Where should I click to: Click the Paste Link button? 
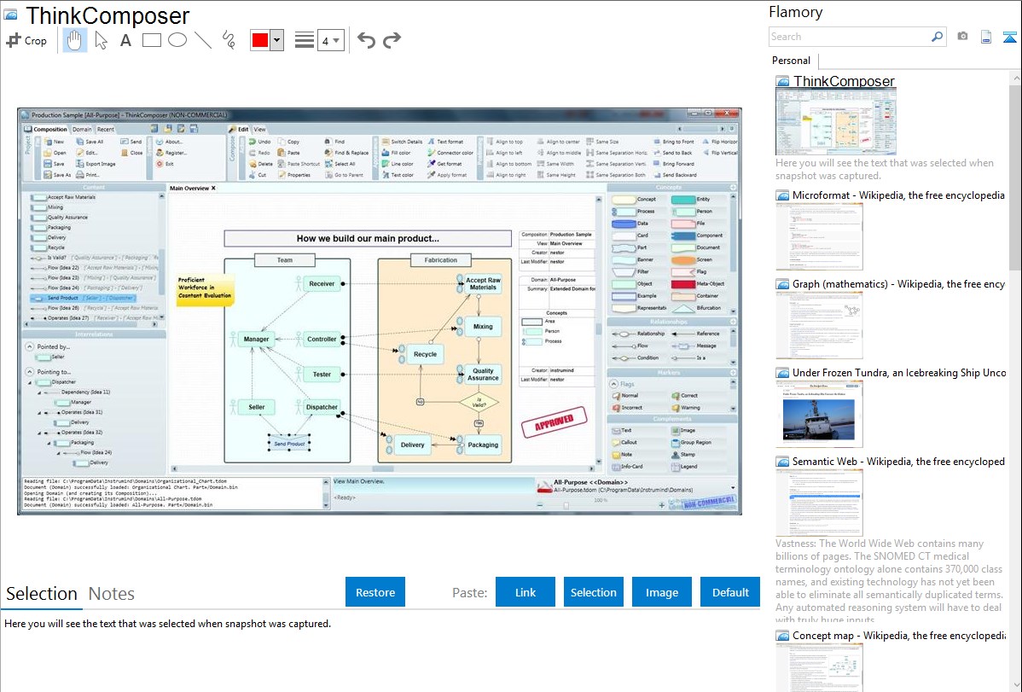(526, 592)
